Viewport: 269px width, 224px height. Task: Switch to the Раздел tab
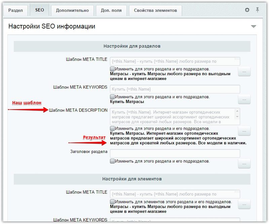point(15,10)
